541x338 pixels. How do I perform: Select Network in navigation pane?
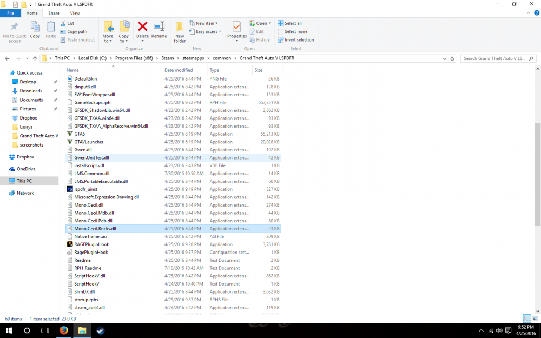coord(25,193)
